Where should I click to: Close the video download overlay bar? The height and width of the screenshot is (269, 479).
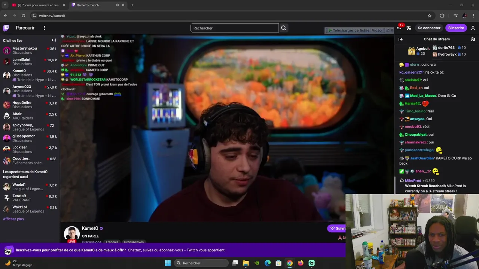391,30
